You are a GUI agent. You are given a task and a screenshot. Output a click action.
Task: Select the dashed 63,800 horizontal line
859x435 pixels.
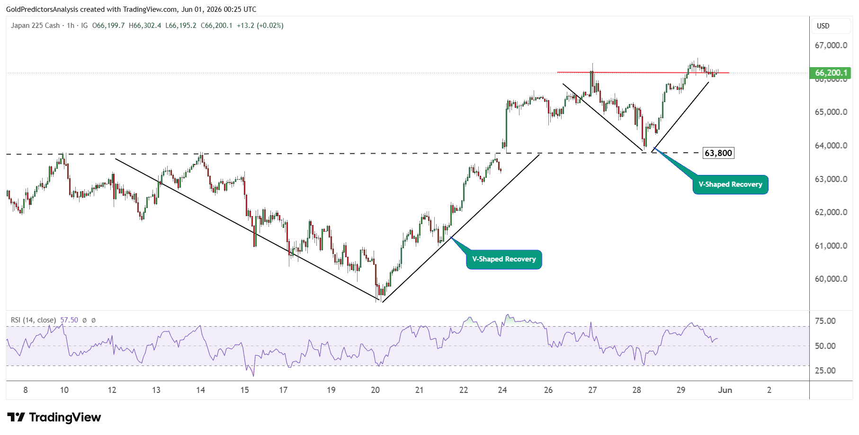point(353,153)
